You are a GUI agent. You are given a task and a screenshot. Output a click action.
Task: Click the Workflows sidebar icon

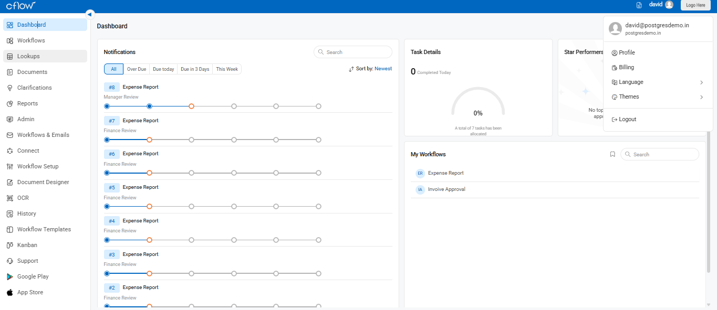coord(10,40)
